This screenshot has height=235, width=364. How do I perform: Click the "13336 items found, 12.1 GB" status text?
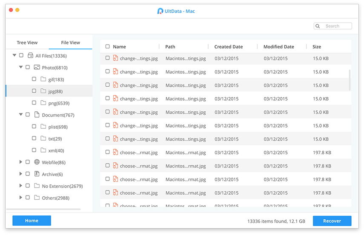pos(276,221)
